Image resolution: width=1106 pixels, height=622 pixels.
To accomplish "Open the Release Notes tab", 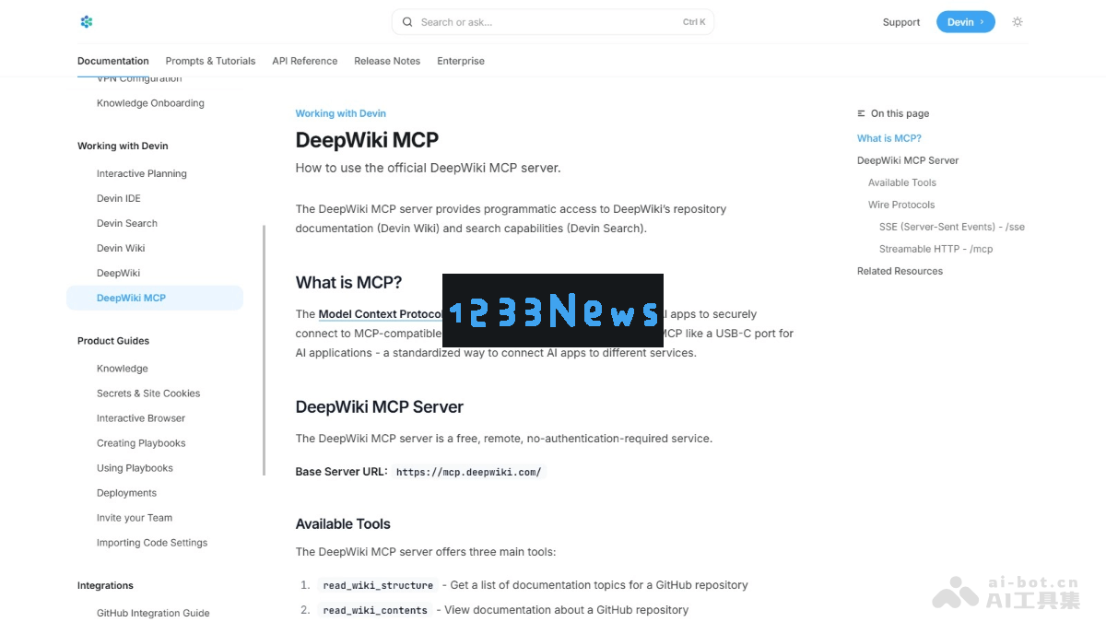I will pyautogui.click(x=387, y=61).
